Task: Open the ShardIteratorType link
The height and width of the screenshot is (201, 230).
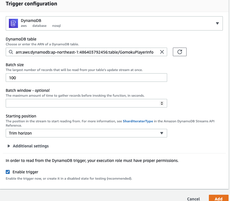Action: [138, 121]
